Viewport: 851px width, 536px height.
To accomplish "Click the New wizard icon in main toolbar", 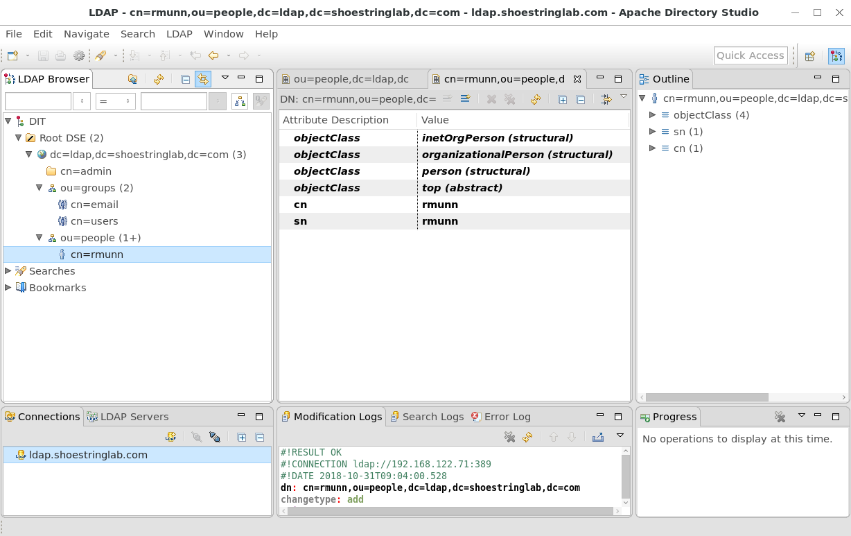I will coord(12,55).
